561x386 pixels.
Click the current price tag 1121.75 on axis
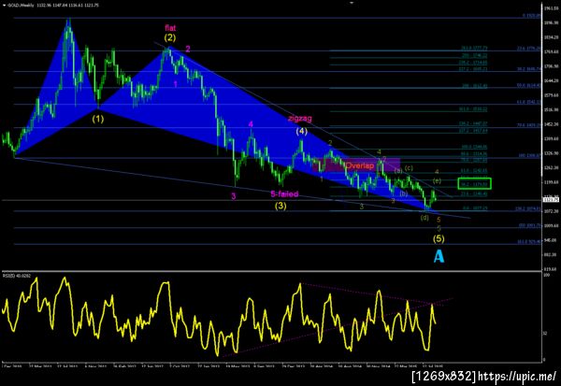coord(551,200)
